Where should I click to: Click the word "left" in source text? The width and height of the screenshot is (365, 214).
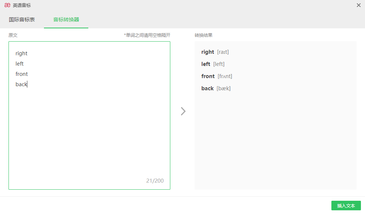(20, 64)
